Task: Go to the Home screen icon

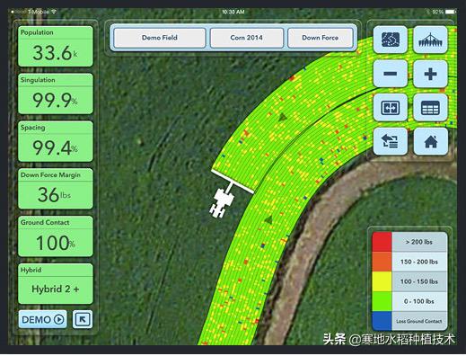Action: click(430, 141)
